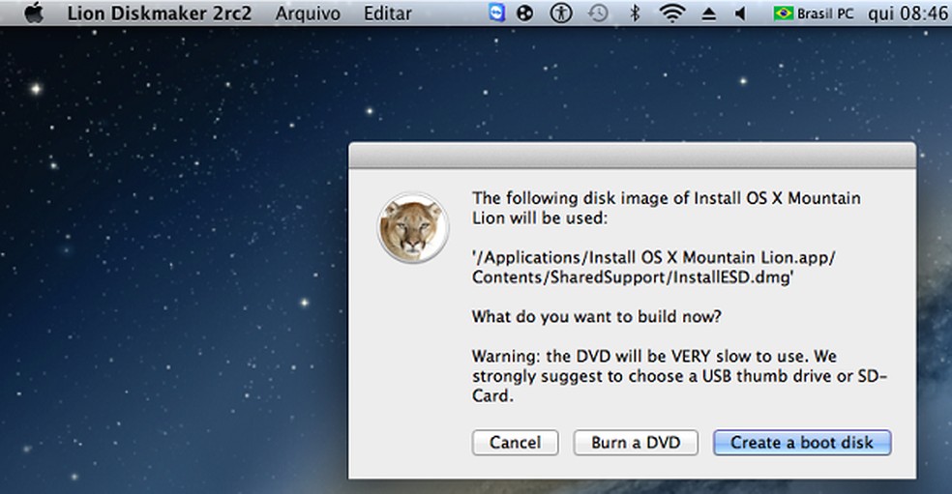The width and height of the screenshot is (952, 494).
Task: Open the Universal Access status icon
Action: tap(561, 14)
